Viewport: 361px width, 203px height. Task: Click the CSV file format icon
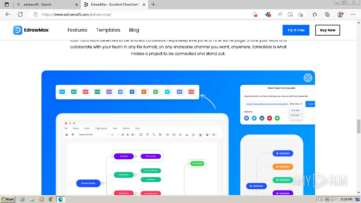point(191,92)
